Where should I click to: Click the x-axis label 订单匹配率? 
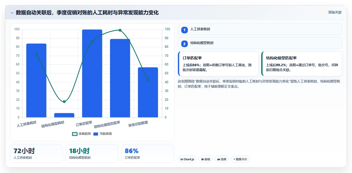(84, 124)
